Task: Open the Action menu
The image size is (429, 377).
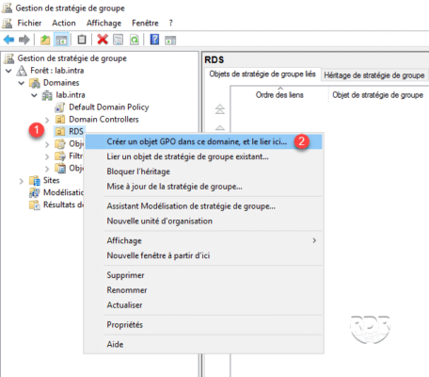Action: pos(64,23)
